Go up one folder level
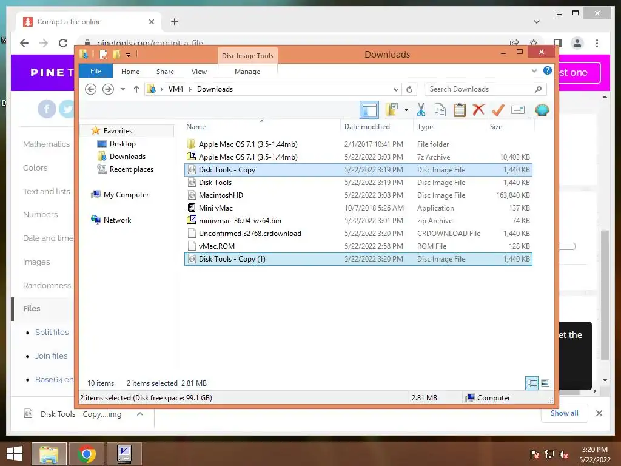Viewport: 621px width, 466px height. (x=136, y=89)
